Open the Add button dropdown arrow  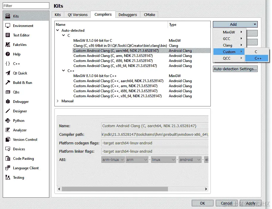point(255,24)
